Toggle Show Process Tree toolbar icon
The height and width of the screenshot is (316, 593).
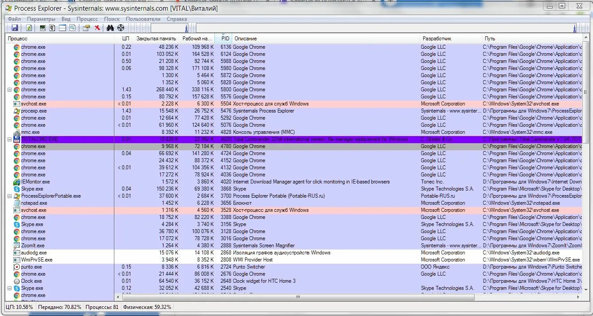click(52, 28)
